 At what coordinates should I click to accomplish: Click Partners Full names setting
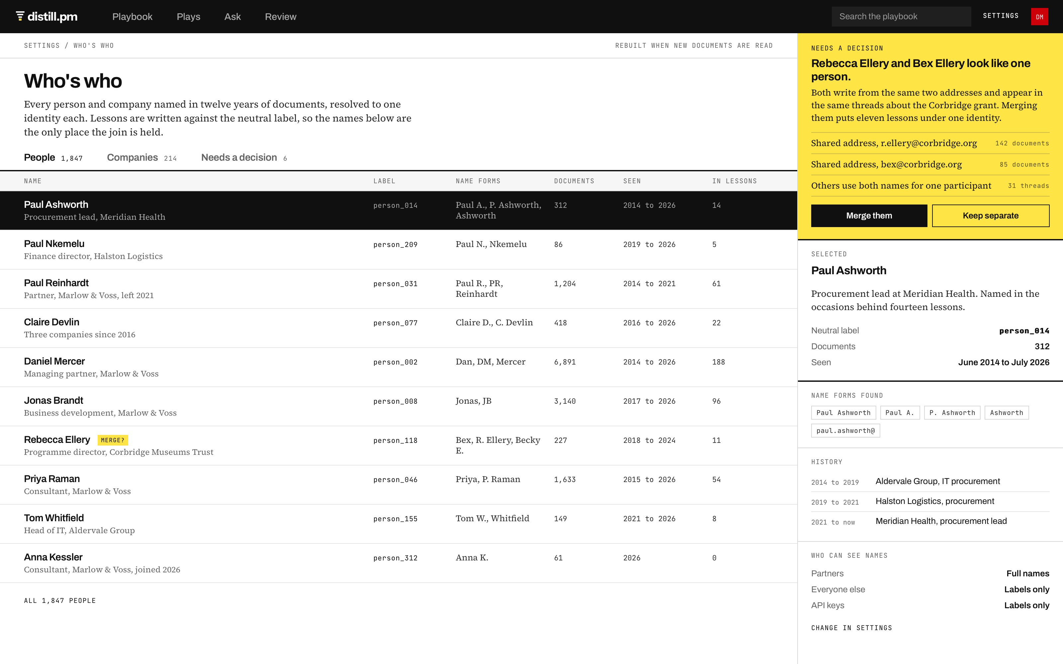click(x=930, y=574)
